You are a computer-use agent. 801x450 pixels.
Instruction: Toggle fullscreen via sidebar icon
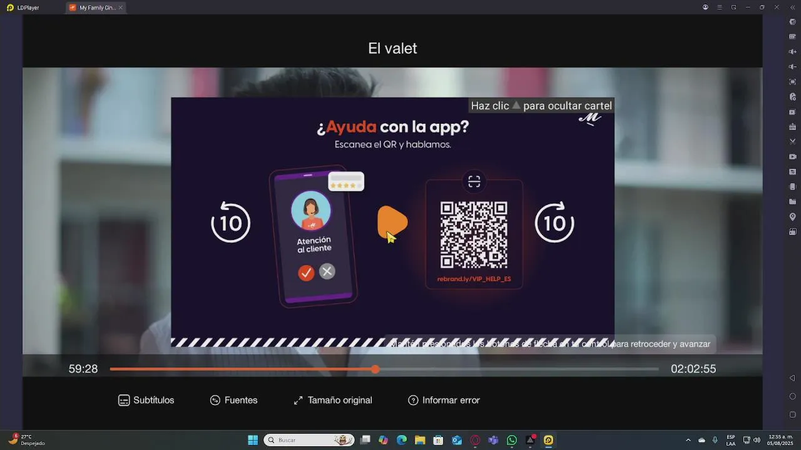(792, 82)
